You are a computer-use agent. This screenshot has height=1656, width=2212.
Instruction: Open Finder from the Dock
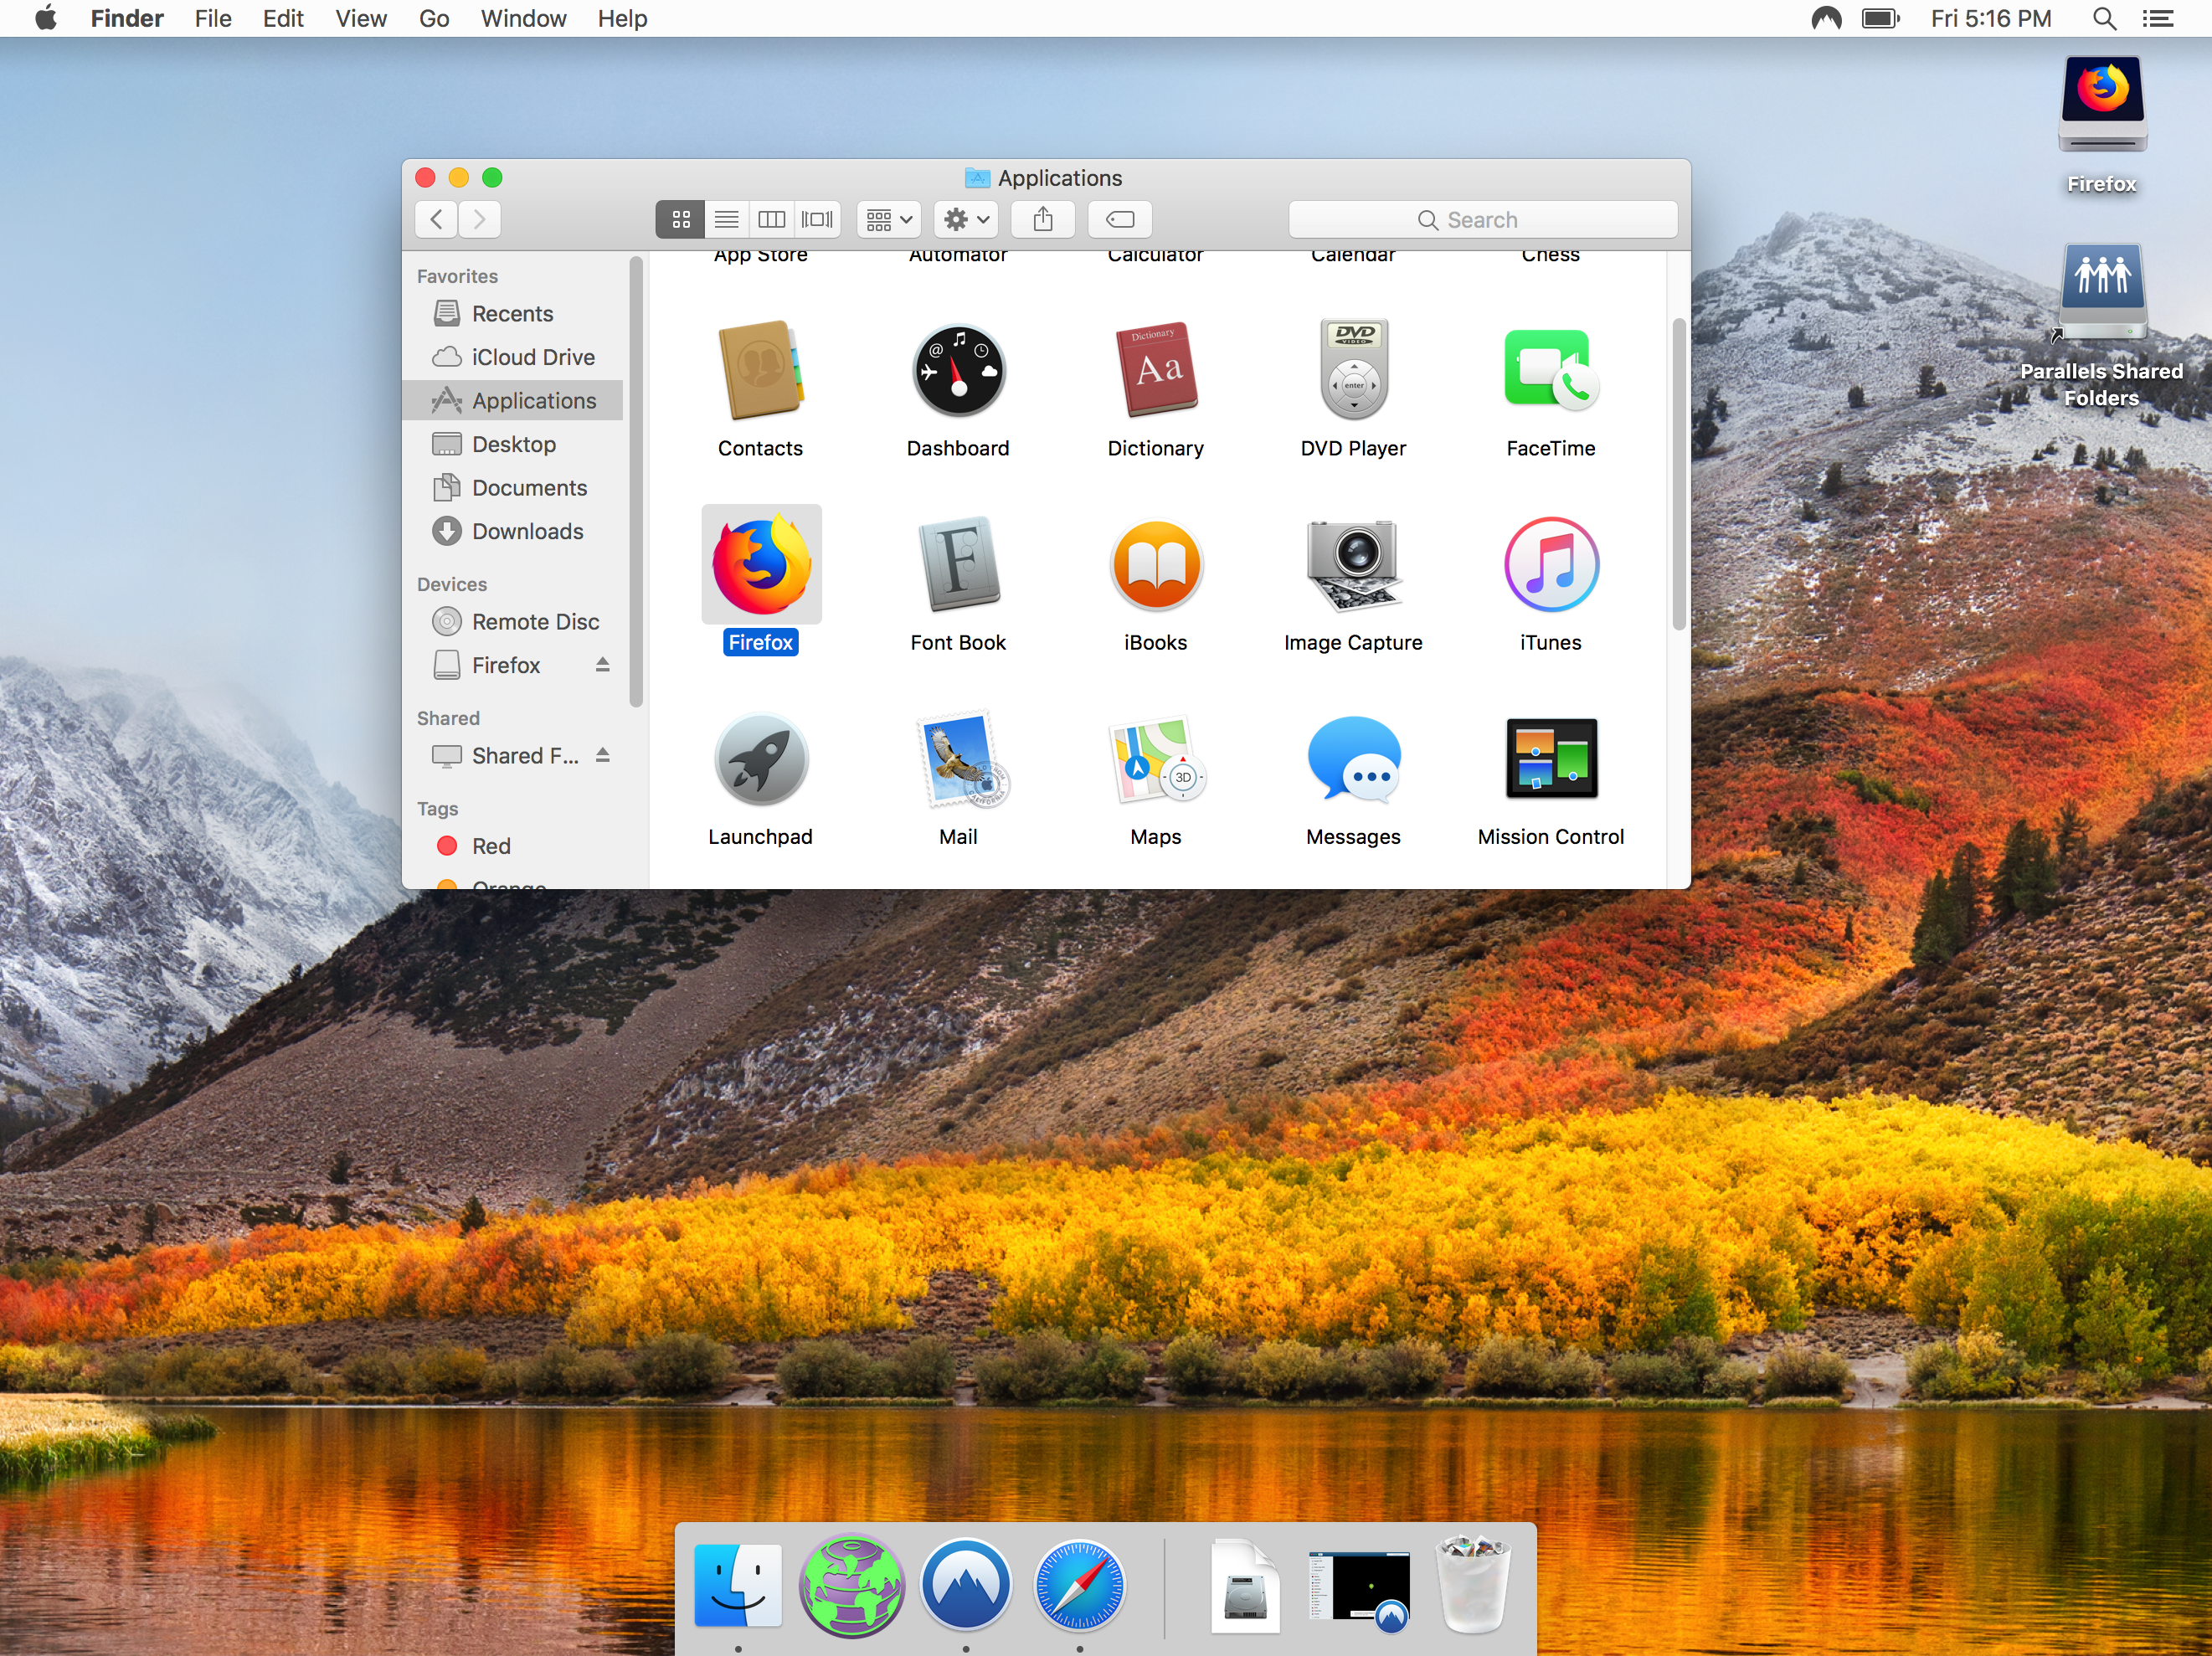coord(737,1585)
